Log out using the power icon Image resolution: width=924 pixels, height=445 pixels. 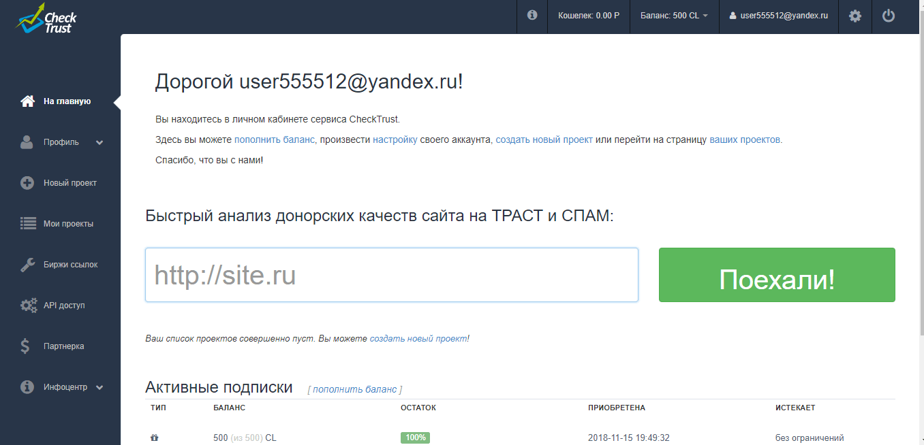pos(888,16)
